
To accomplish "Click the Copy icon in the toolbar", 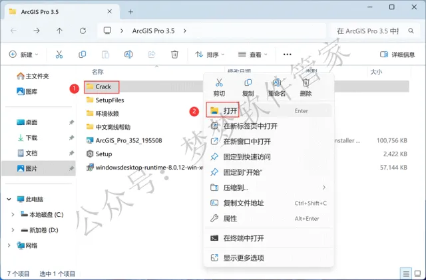I will click(82, 55).
